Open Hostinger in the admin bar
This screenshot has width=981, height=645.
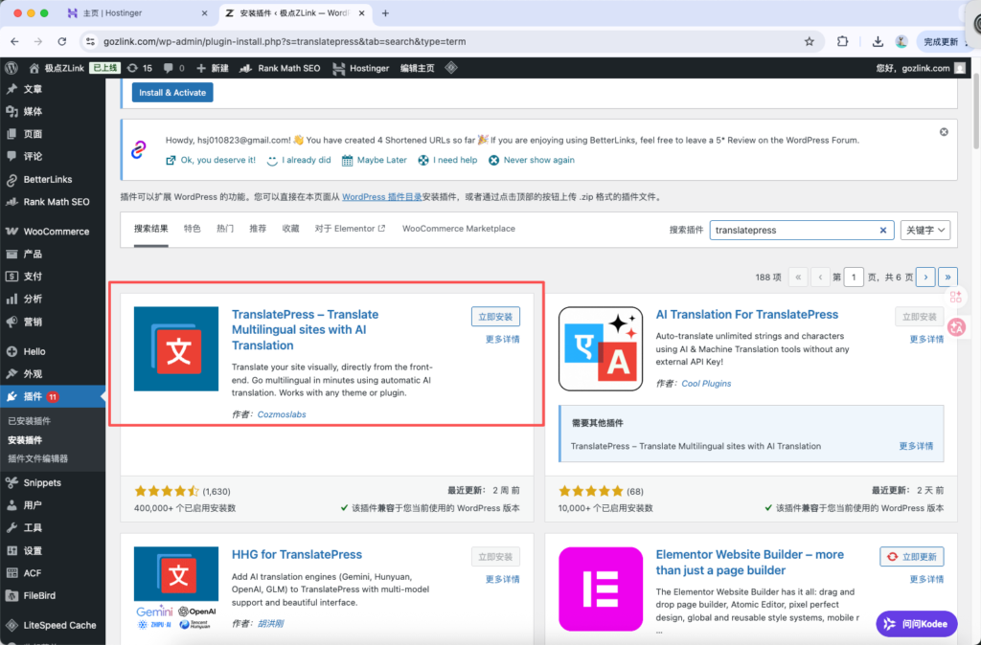(361, 68)
